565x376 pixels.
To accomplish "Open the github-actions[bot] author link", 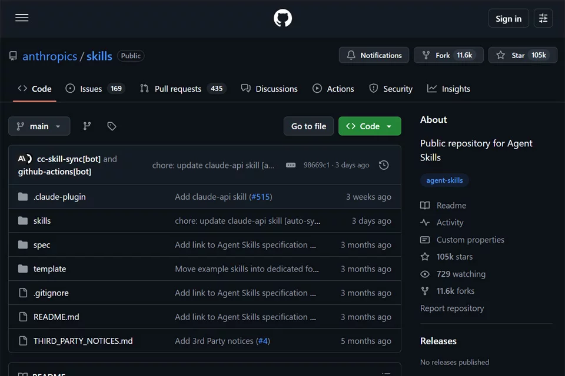I will pos(54,172).
